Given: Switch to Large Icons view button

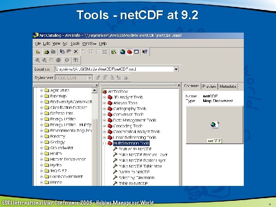Looking at the screenshot, I should pyautogui.click(x=84, y=52).
